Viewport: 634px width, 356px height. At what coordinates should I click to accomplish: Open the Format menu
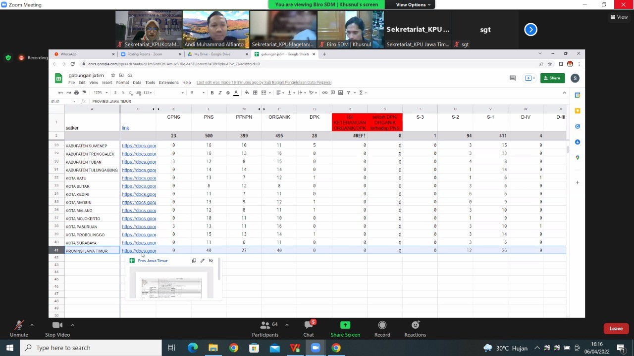[x=122, y=83]
